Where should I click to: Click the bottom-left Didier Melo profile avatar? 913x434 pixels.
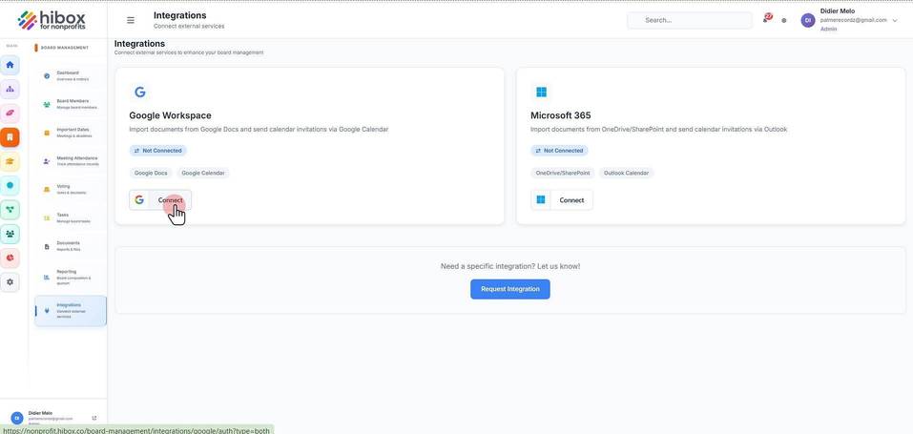(x=17, y=418)
